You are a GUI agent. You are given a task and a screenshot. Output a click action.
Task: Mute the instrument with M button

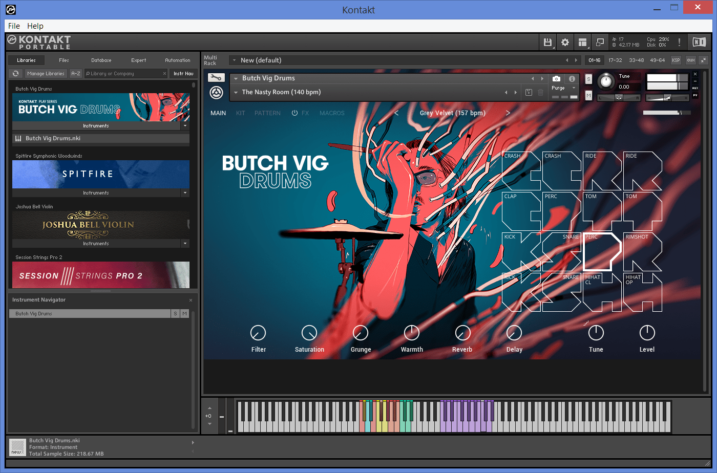tap(588, 96)
